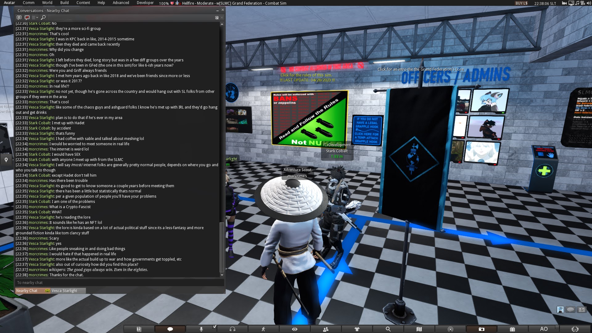Click the Search magnifier in bottom toolbar
592x333 pixels.
[388, 329]
